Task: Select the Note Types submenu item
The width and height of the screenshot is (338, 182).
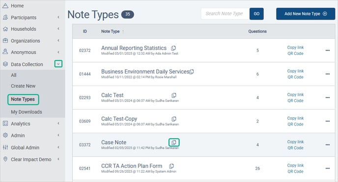Action: pyautogui.click(x=23, y=100)
